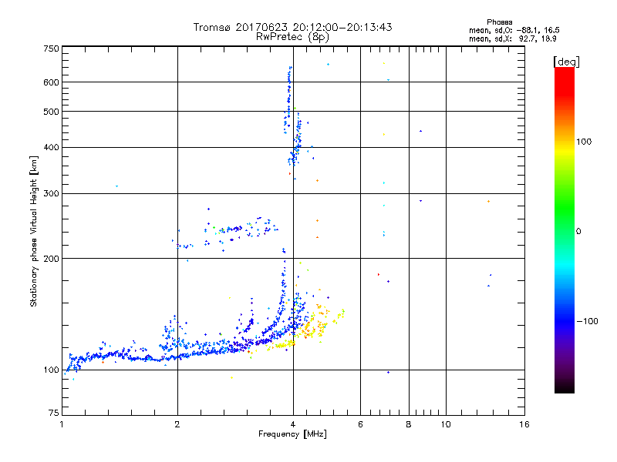Click the x-axis tick label '8'

[409, 424]
